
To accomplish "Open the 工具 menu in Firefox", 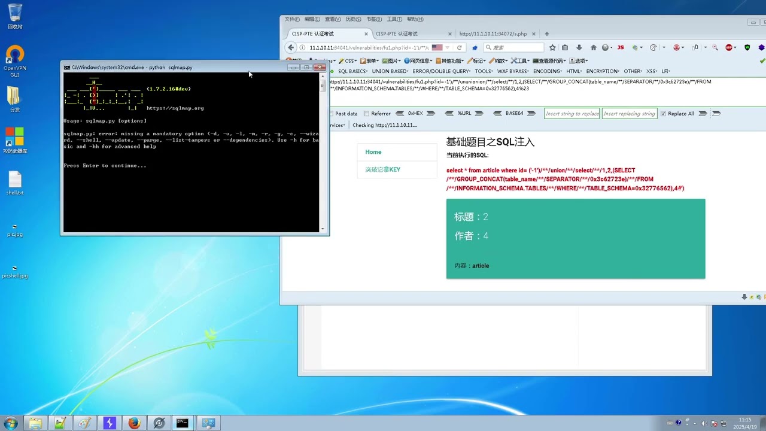I will [x=394, y=19].
